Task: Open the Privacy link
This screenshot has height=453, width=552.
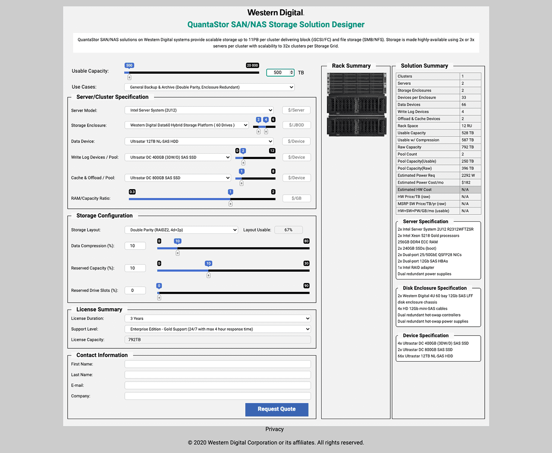Action: (275, 429)
